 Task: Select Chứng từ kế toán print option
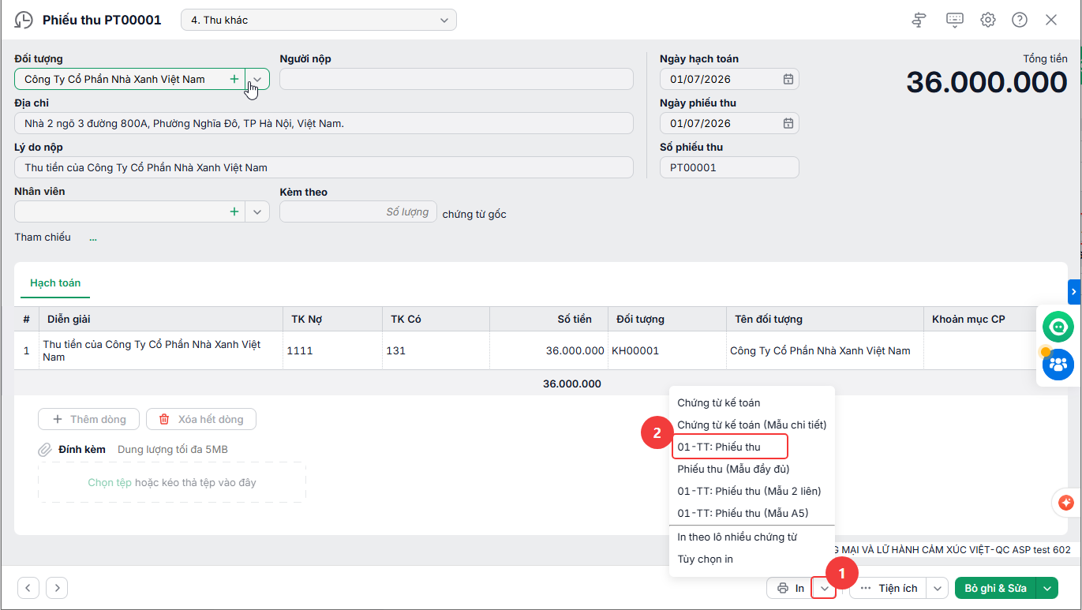(751, 402)
